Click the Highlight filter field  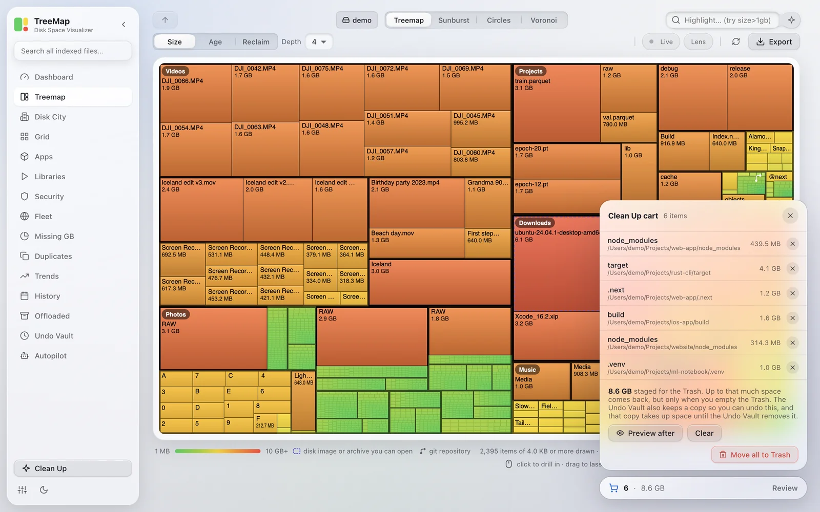pos(723,20)
